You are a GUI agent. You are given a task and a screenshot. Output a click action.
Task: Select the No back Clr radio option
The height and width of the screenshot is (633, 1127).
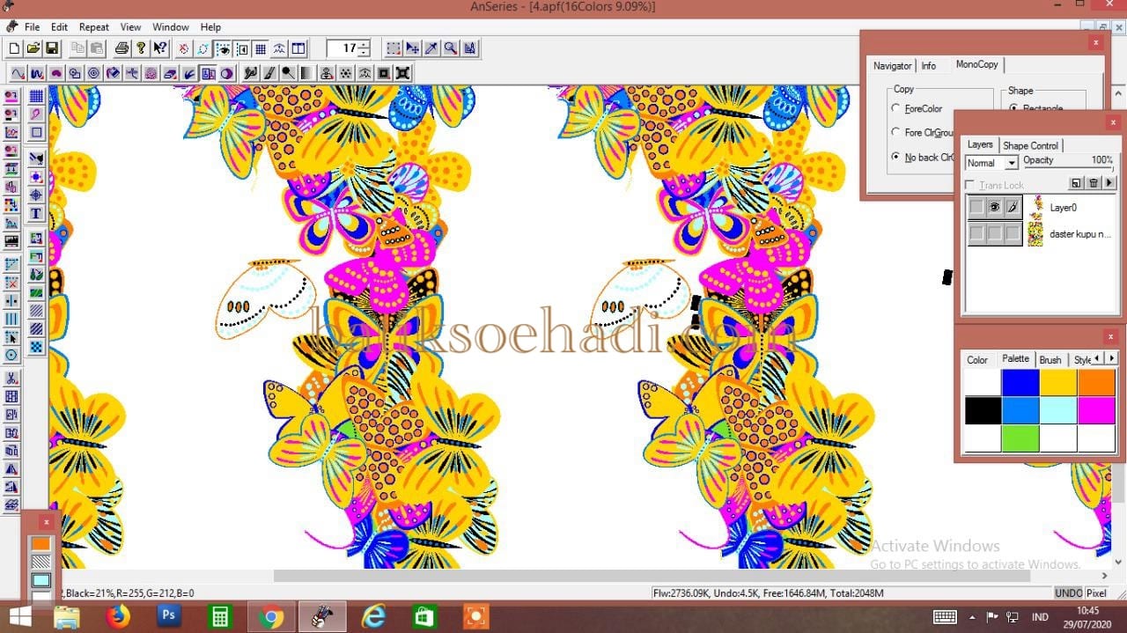click(896, 158)
